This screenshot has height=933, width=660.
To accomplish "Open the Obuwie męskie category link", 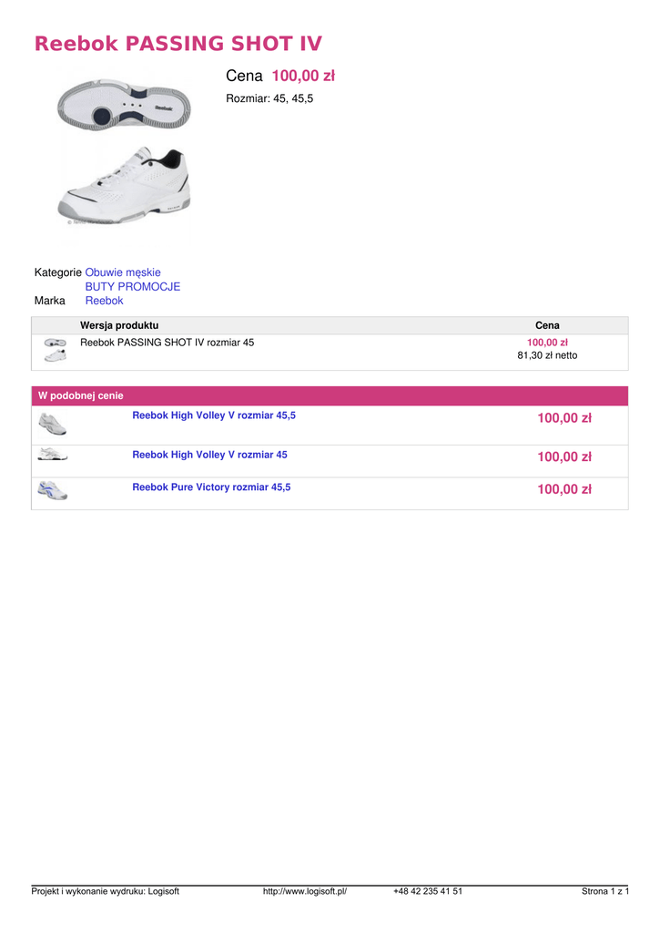I will click(123, 272).
